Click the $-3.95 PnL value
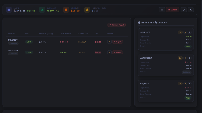Viewport: 202px width, 113px height. point(98,42)
